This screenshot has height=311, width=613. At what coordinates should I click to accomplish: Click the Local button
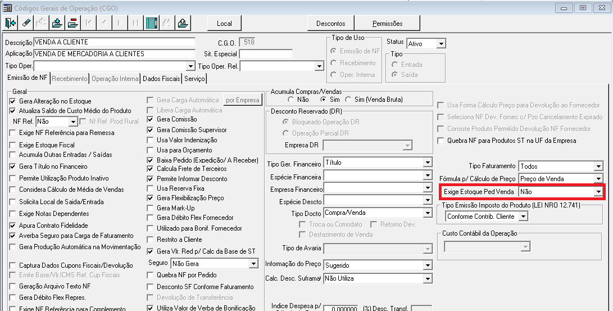tap(224, 24)
